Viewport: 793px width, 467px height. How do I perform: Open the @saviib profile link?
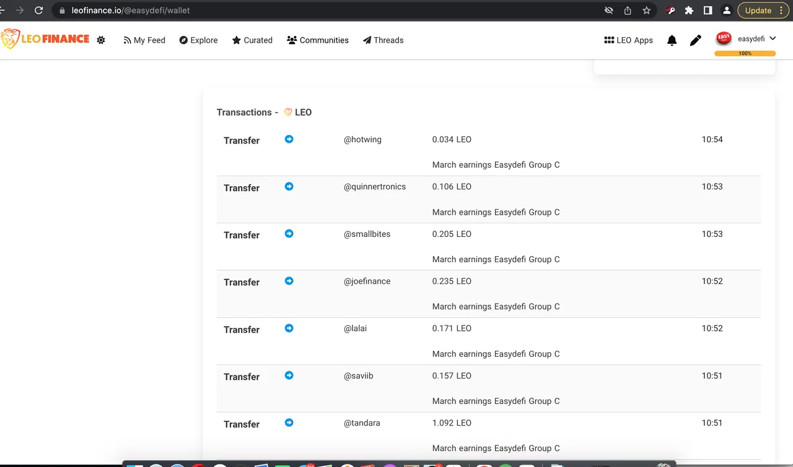(358, 376)
